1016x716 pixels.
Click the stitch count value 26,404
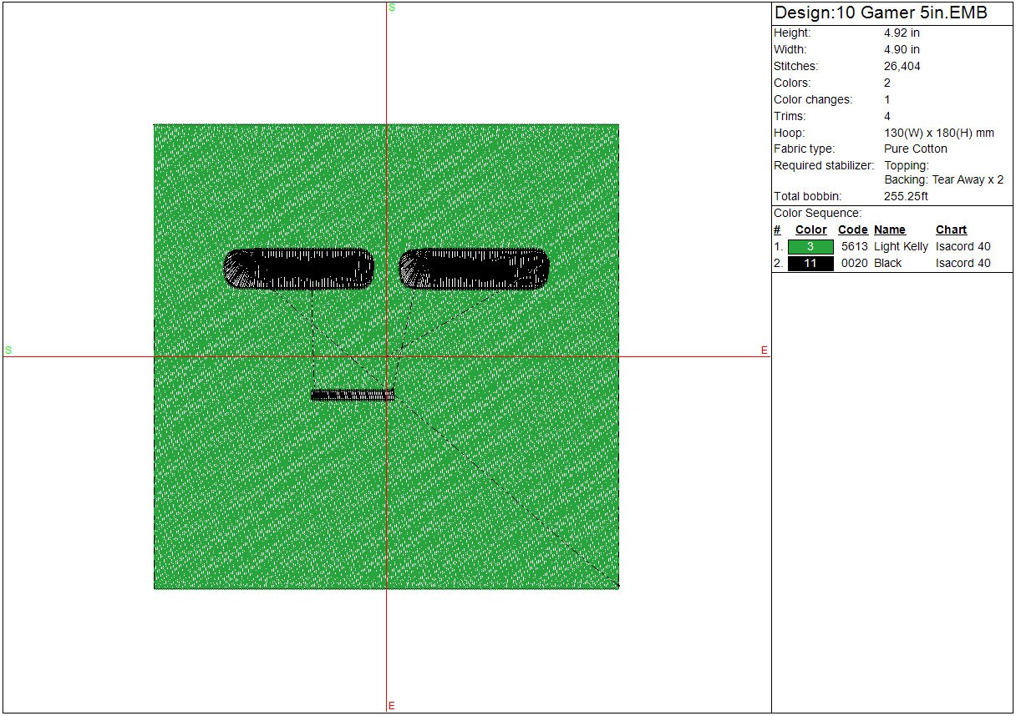(902, 67)
